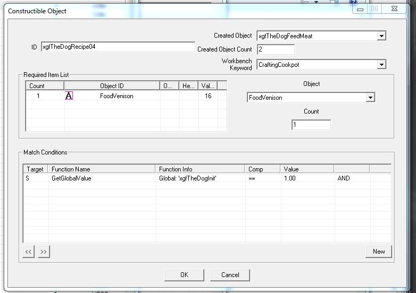
Task: Click the item type icon beside FoodVenison
Action: click(69, 96)
